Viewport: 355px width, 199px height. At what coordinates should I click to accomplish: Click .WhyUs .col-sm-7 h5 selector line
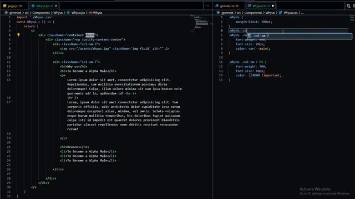point(248,62)
